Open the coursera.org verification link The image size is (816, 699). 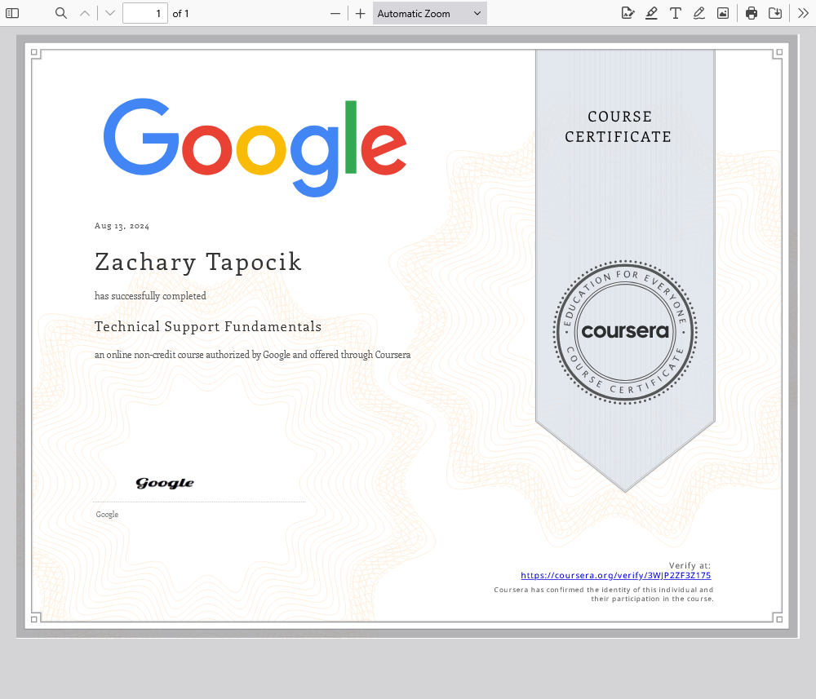coord(615,575)
